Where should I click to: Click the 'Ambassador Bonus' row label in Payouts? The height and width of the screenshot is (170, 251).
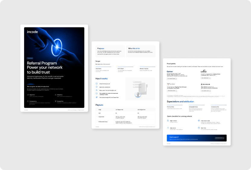click(103, 122)
